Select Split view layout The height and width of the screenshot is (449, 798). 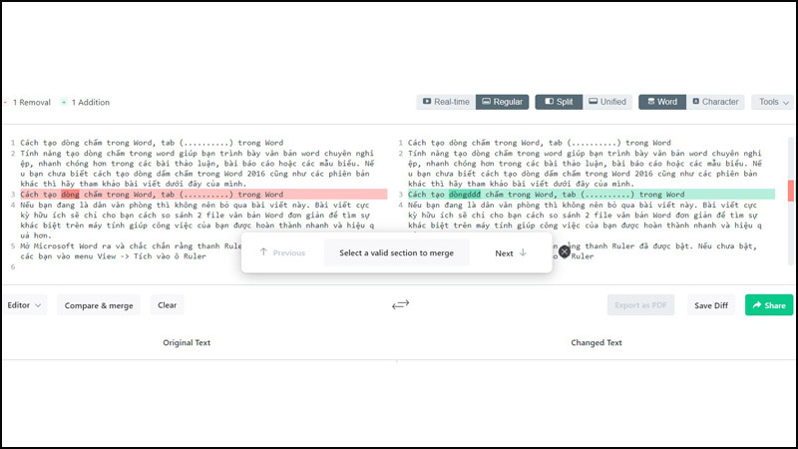tap(557, 102)
